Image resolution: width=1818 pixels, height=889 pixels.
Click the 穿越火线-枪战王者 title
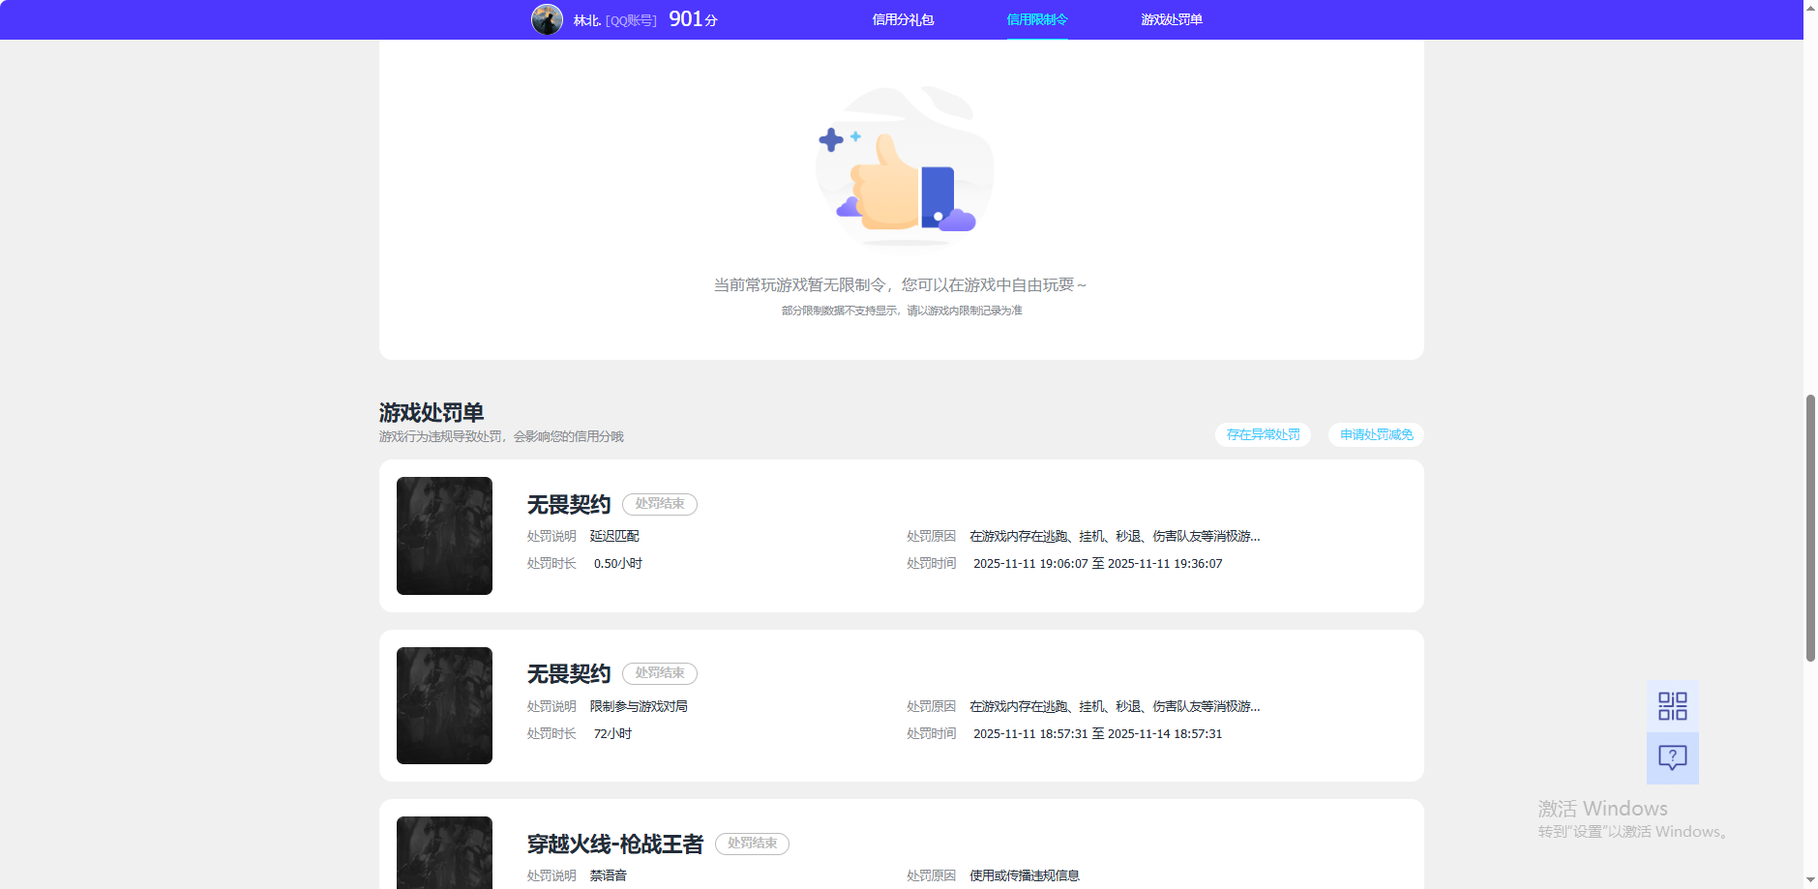point(615,845)
